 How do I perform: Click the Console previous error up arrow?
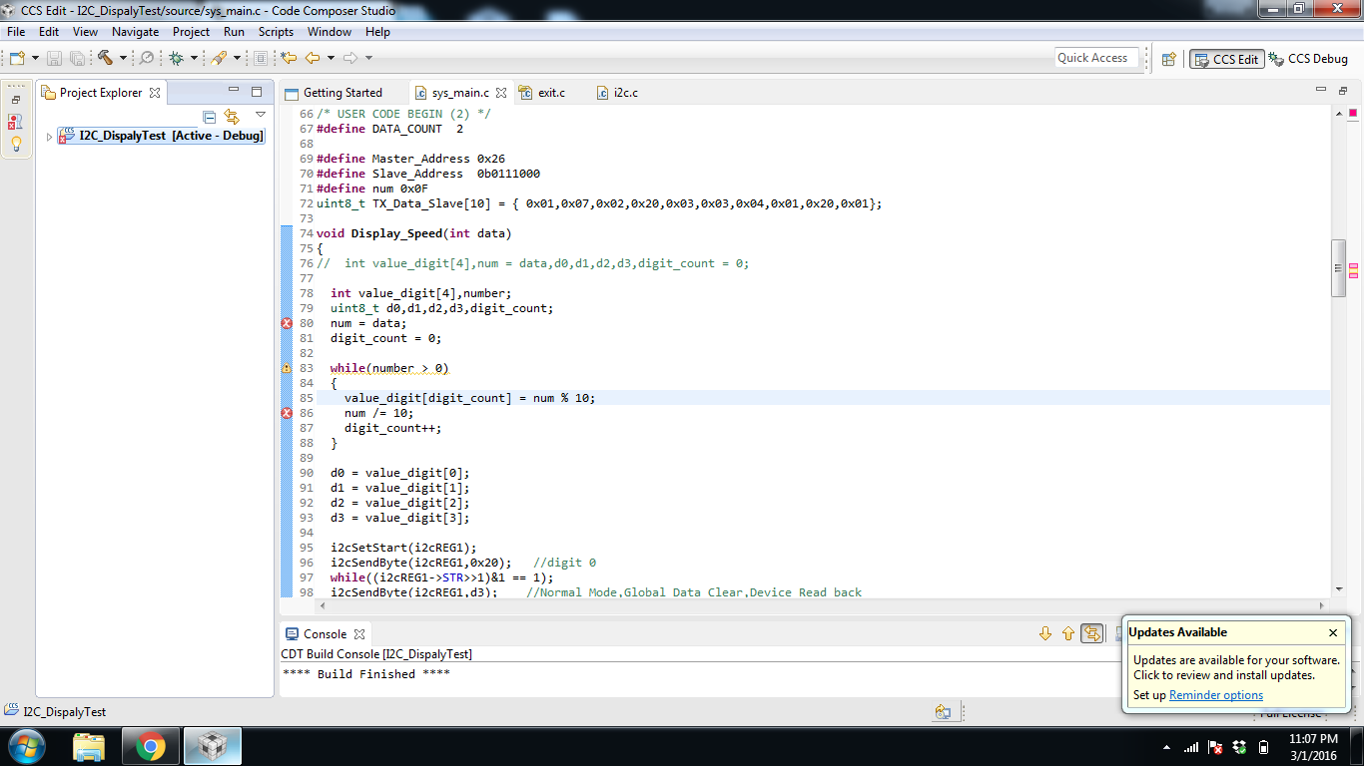pyautogui.click(x=1068, y=633)
